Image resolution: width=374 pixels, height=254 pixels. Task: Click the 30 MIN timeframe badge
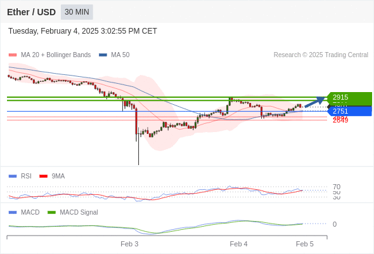77,12
